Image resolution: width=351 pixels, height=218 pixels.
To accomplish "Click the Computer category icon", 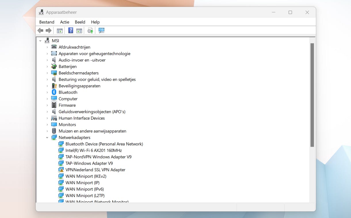I will tap(54, 99).
